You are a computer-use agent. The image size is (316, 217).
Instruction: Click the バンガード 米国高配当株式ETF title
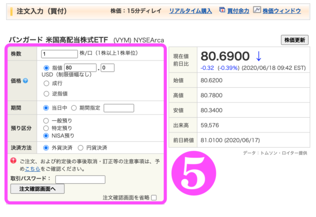point(58,40)
